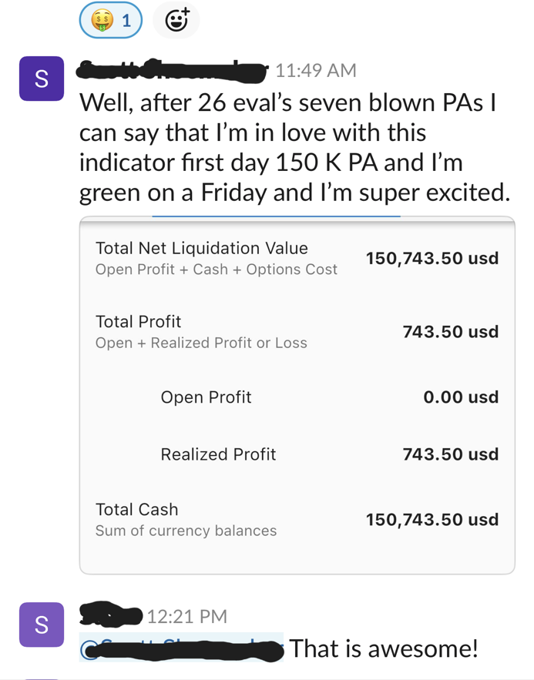Click the add reaction smiley icon

pos(176,21)
